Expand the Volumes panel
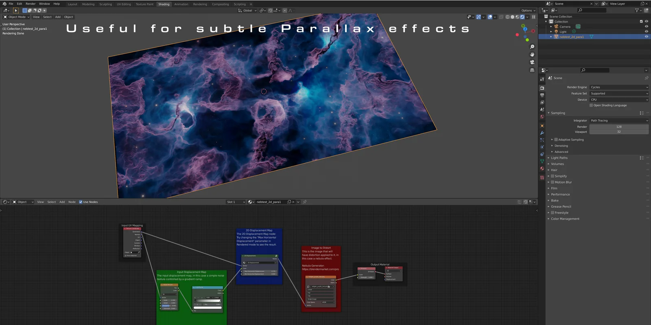651x325 pixels. coord(557,164)
